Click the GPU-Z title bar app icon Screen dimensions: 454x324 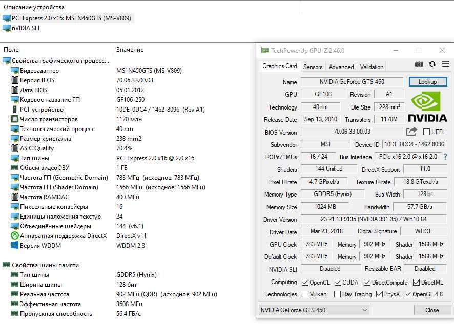click(x=264, y=50)
